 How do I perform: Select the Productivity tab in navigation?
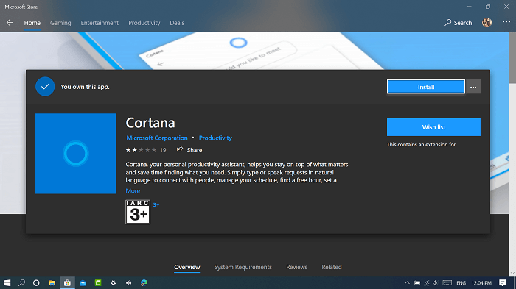(x=144, y=23)
